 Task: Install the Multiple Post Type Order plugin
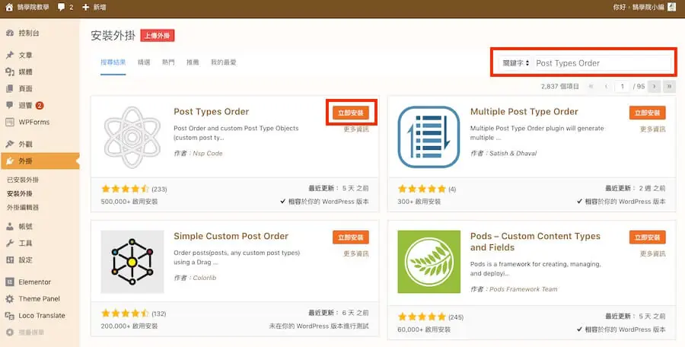648,113
